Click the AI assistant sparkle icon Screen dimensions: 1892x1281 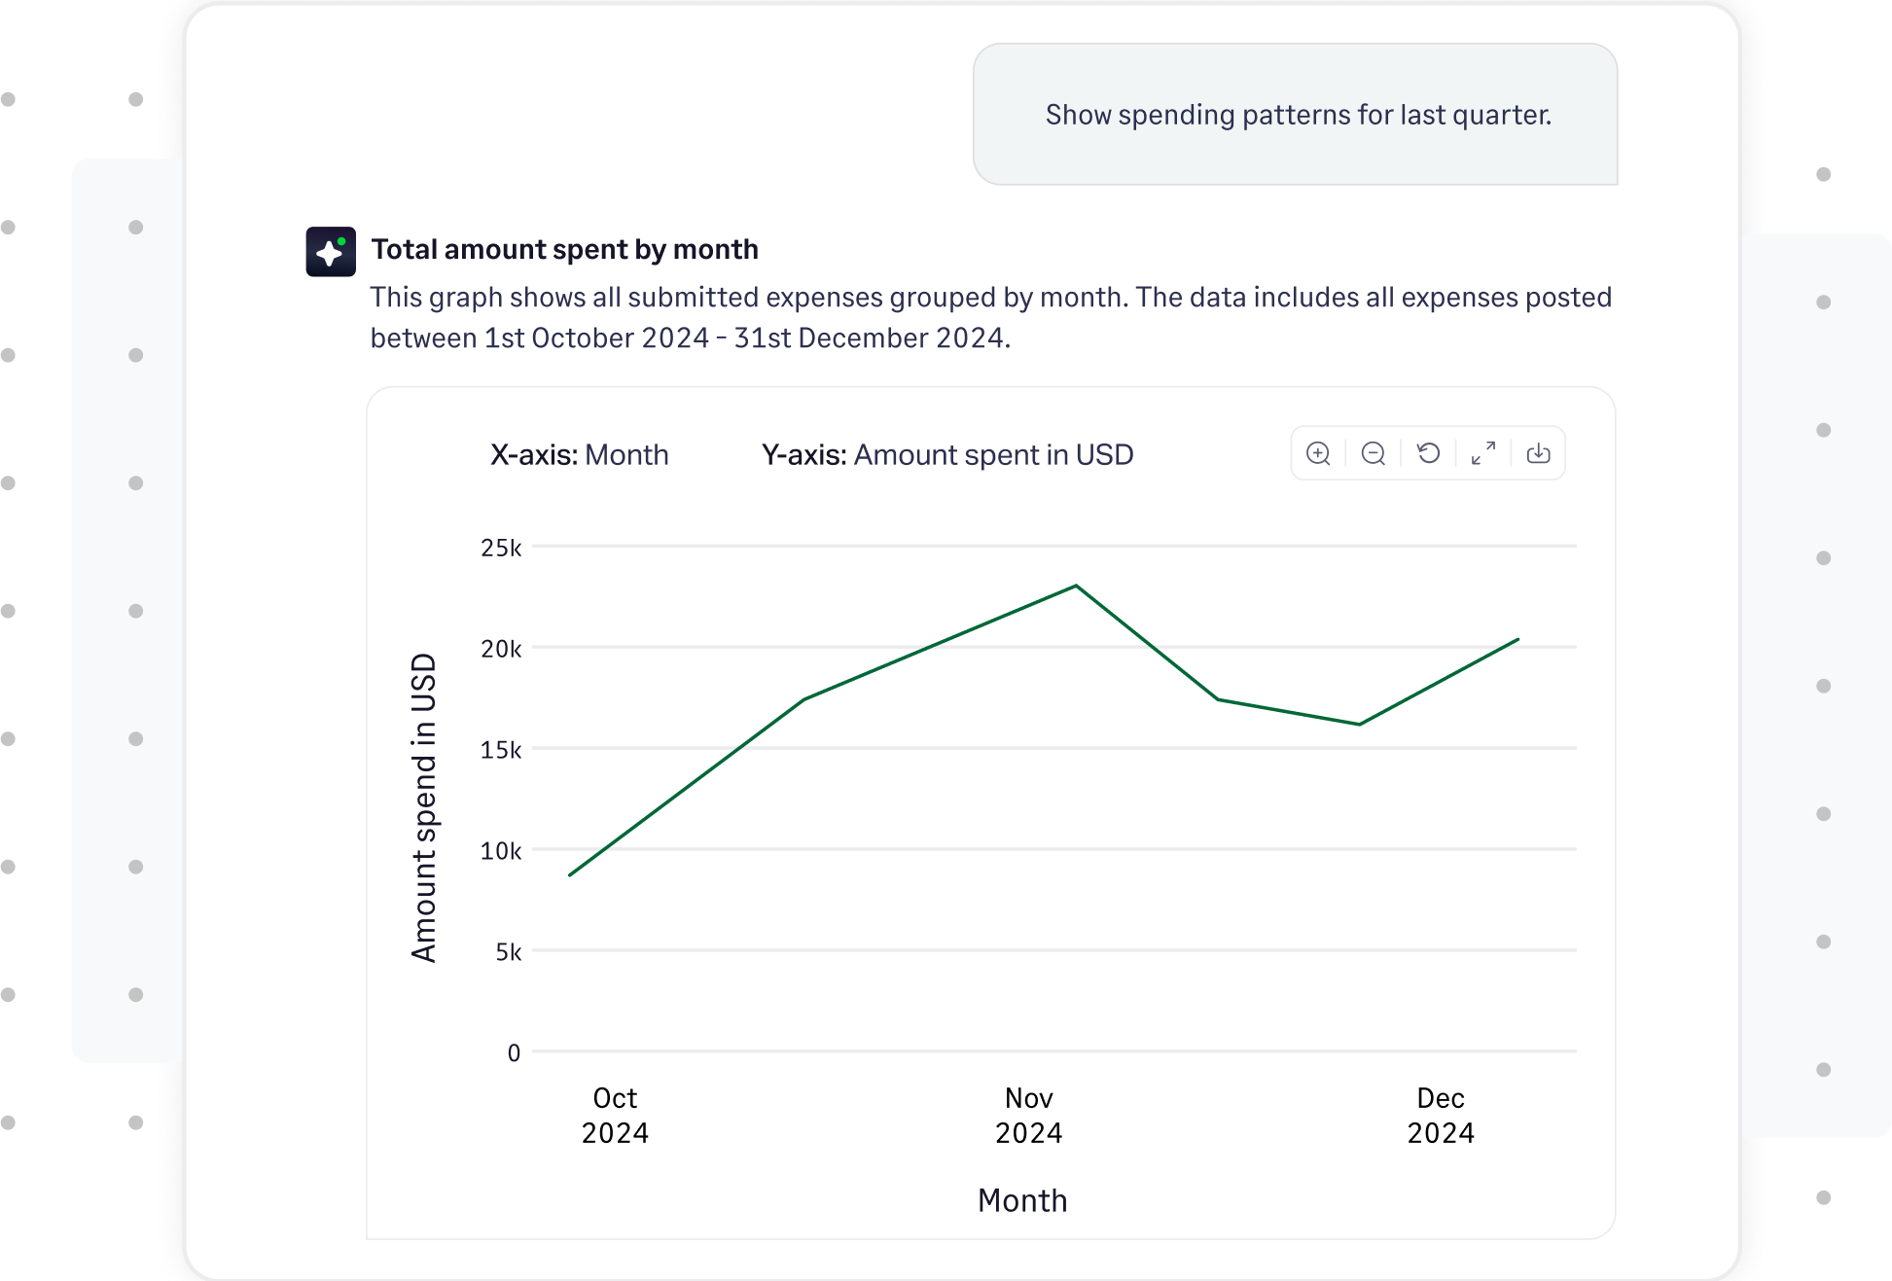pyautogui.click(x=330, y=251)
